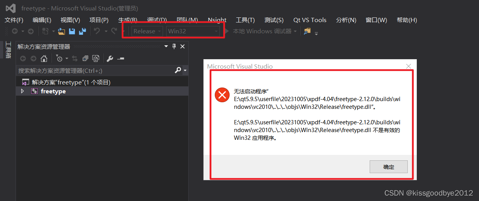Open the Qt VS Tools menu
This screenshot has height=201, width=479.
(310, 20)
